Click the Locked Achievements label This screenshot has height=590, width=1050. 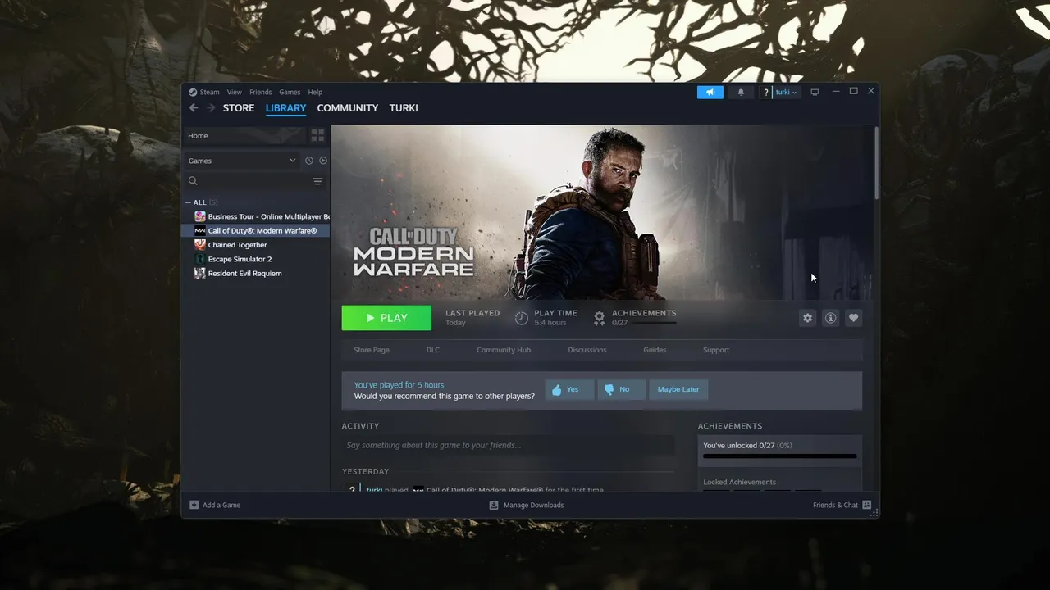tap(739, 482)
